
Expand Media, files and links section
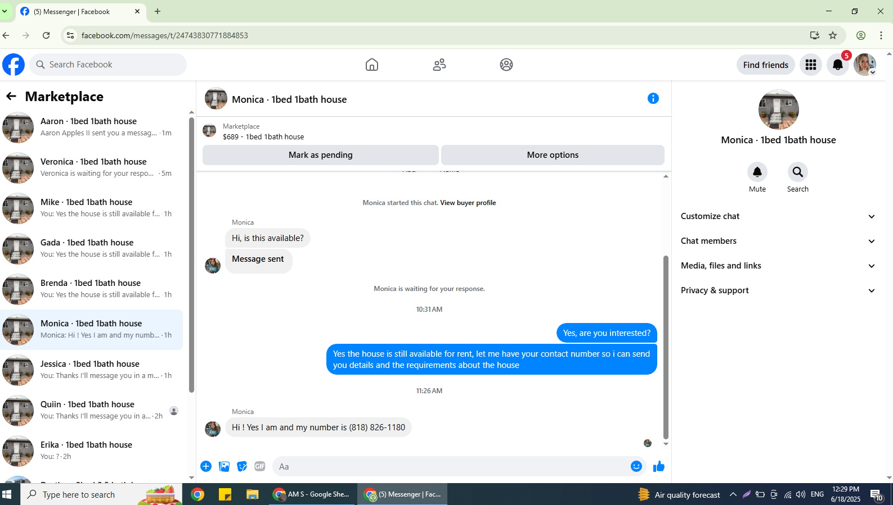[x=778, y=266]
